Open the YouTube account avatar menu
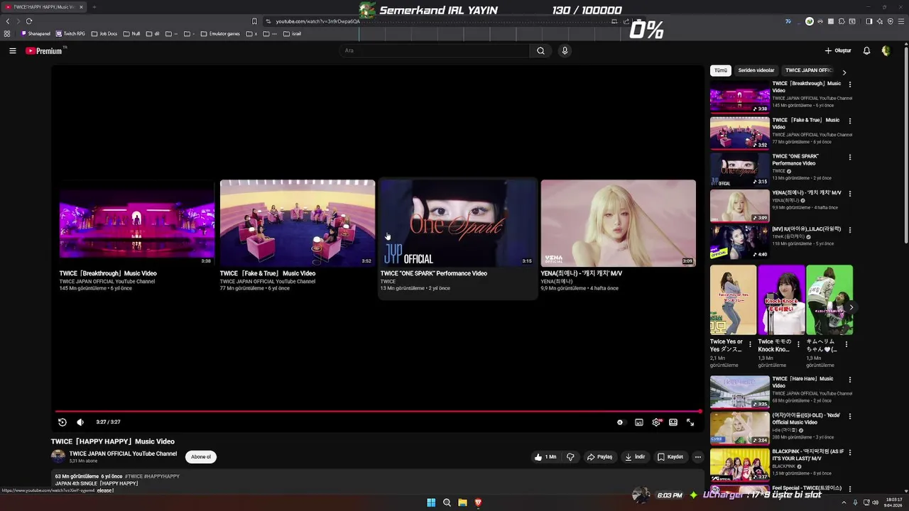Viewport: 909px width, 511px height. click(x=886, y=50)
